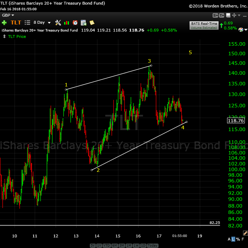Open the color palette icon
This screenshot has width=248, height=248.
(x=241, y=29)
